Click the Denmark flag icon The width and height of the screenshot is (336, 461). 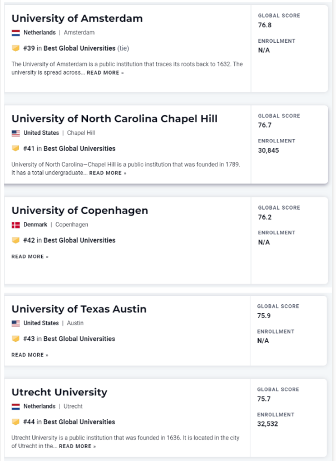(x=16, y=225)
